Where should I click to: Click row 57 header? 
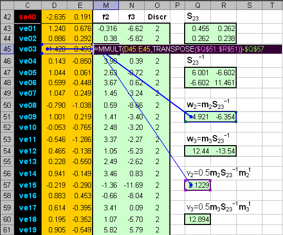(x=7, y=185)
